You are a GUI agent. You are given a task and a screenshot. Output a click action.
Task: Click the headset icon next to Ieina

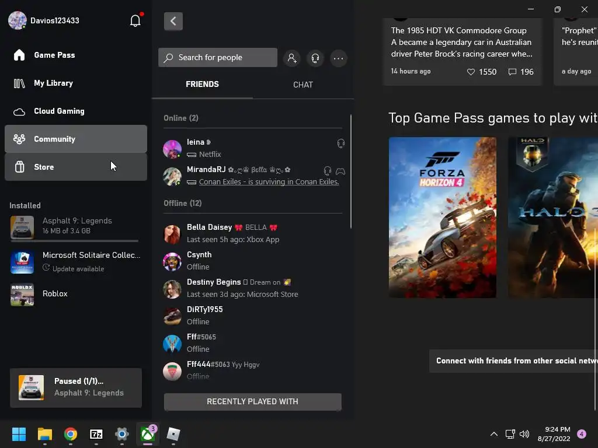click(x=341, y=143)
